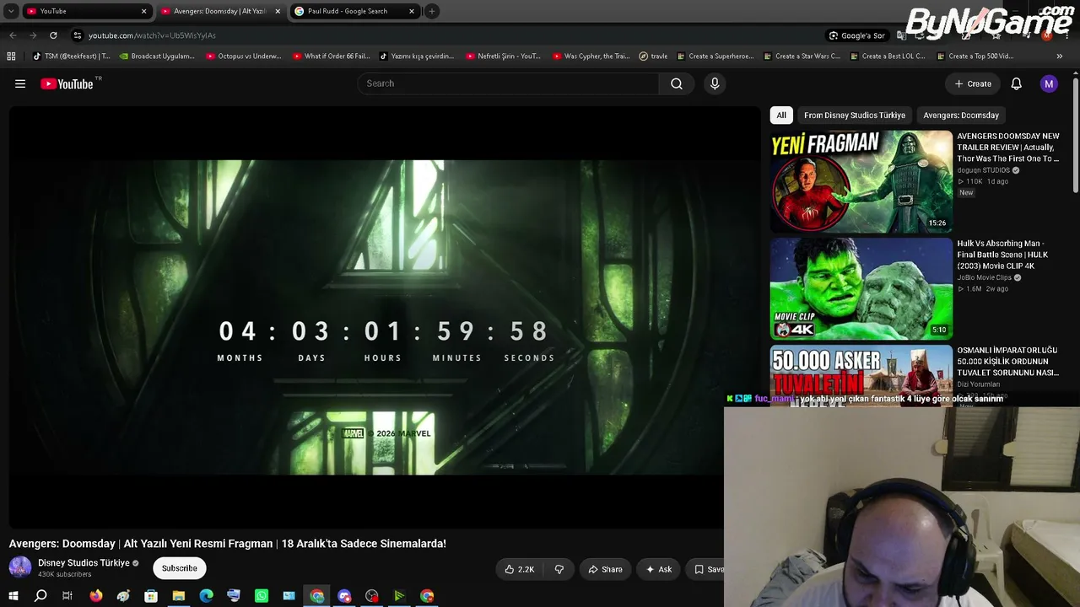Dislike the Avengers: Doomsday video

pyautogui.click(x=559, y=569)
